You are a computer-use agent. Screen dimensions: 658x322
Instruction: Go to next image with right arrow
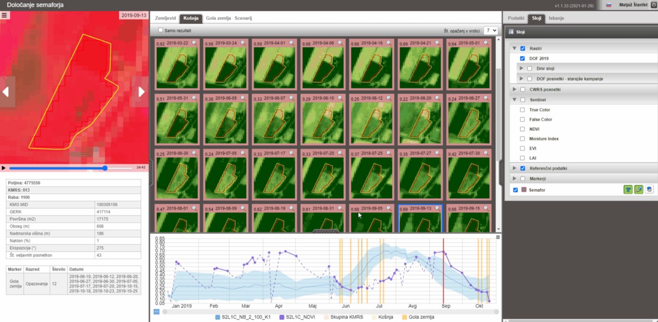[x=141, y=92]
